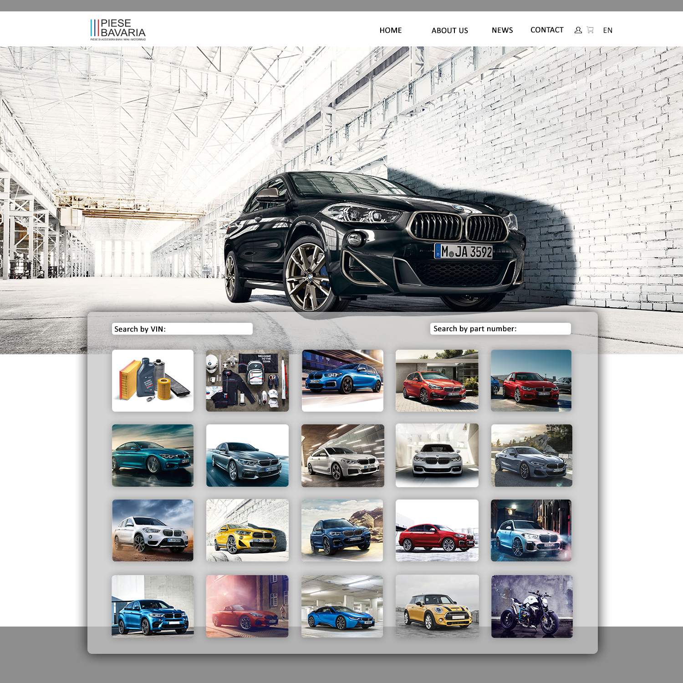The image size is (683, 683).
Task: Open the shopping cart icon
Action: pyautogui.click(x=590, y=30)
